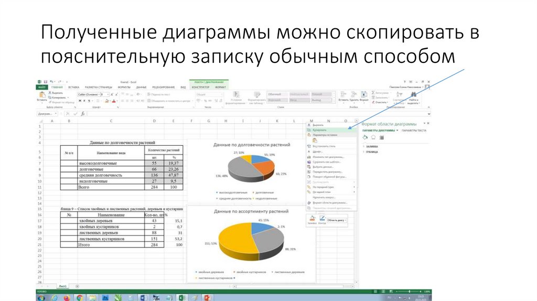Image resolution: width=537 pixels, height=301 pixels.
Task: Switch to the РЕЦЕНЗИРОВАНИЕ ribbon tab
Action: pos(164,88)
